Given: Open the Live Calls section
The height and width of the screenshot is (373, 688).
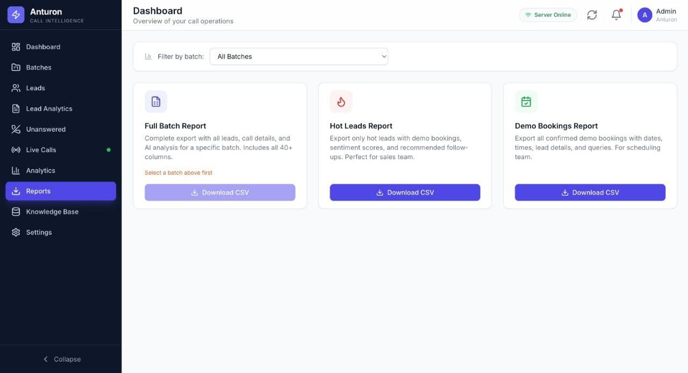Looking at the screenshot, I should tap(41, 150).
